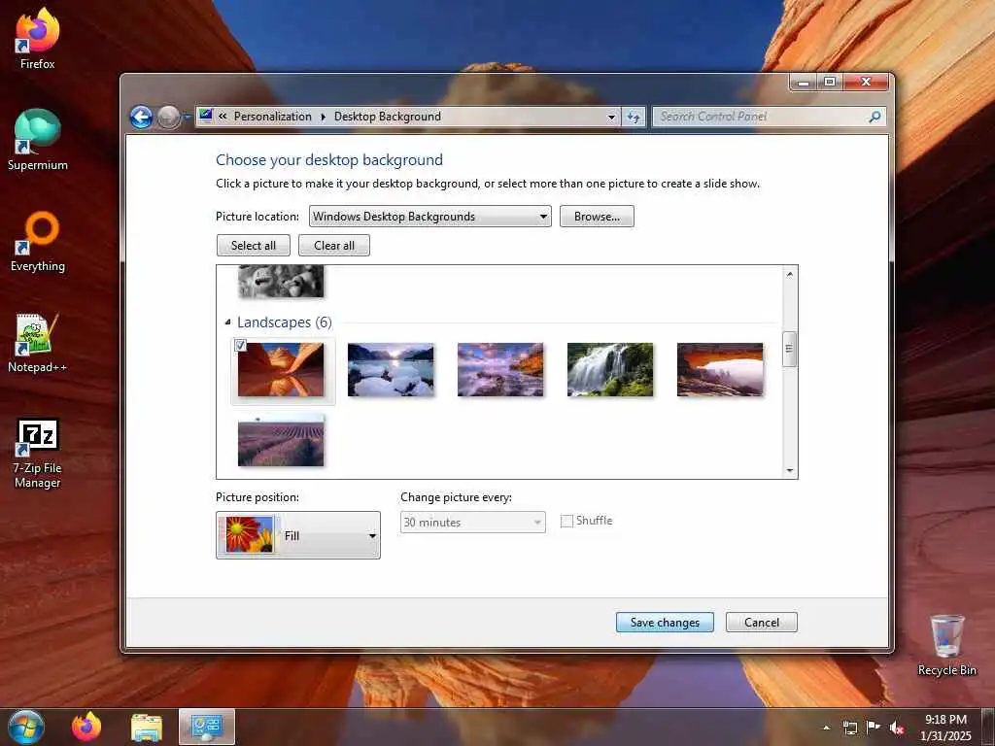Refresh the Control Panel address bar

(634, 117)
